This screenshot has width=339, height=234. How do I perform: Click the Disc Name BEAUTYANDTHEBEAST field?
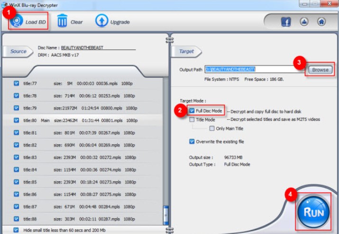click(98, 48)
